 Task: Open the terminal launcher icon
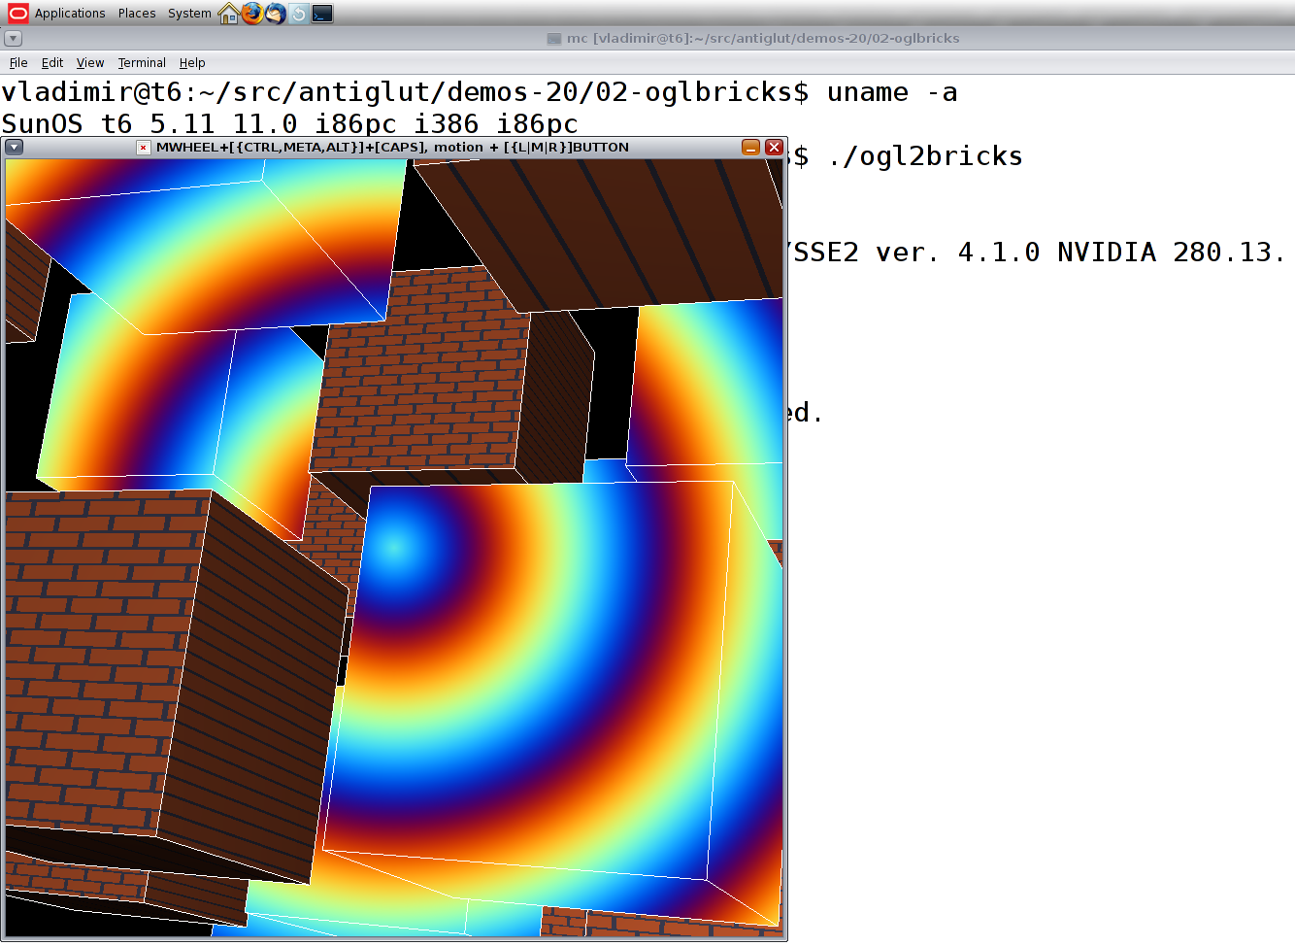(x=323, y=14)
